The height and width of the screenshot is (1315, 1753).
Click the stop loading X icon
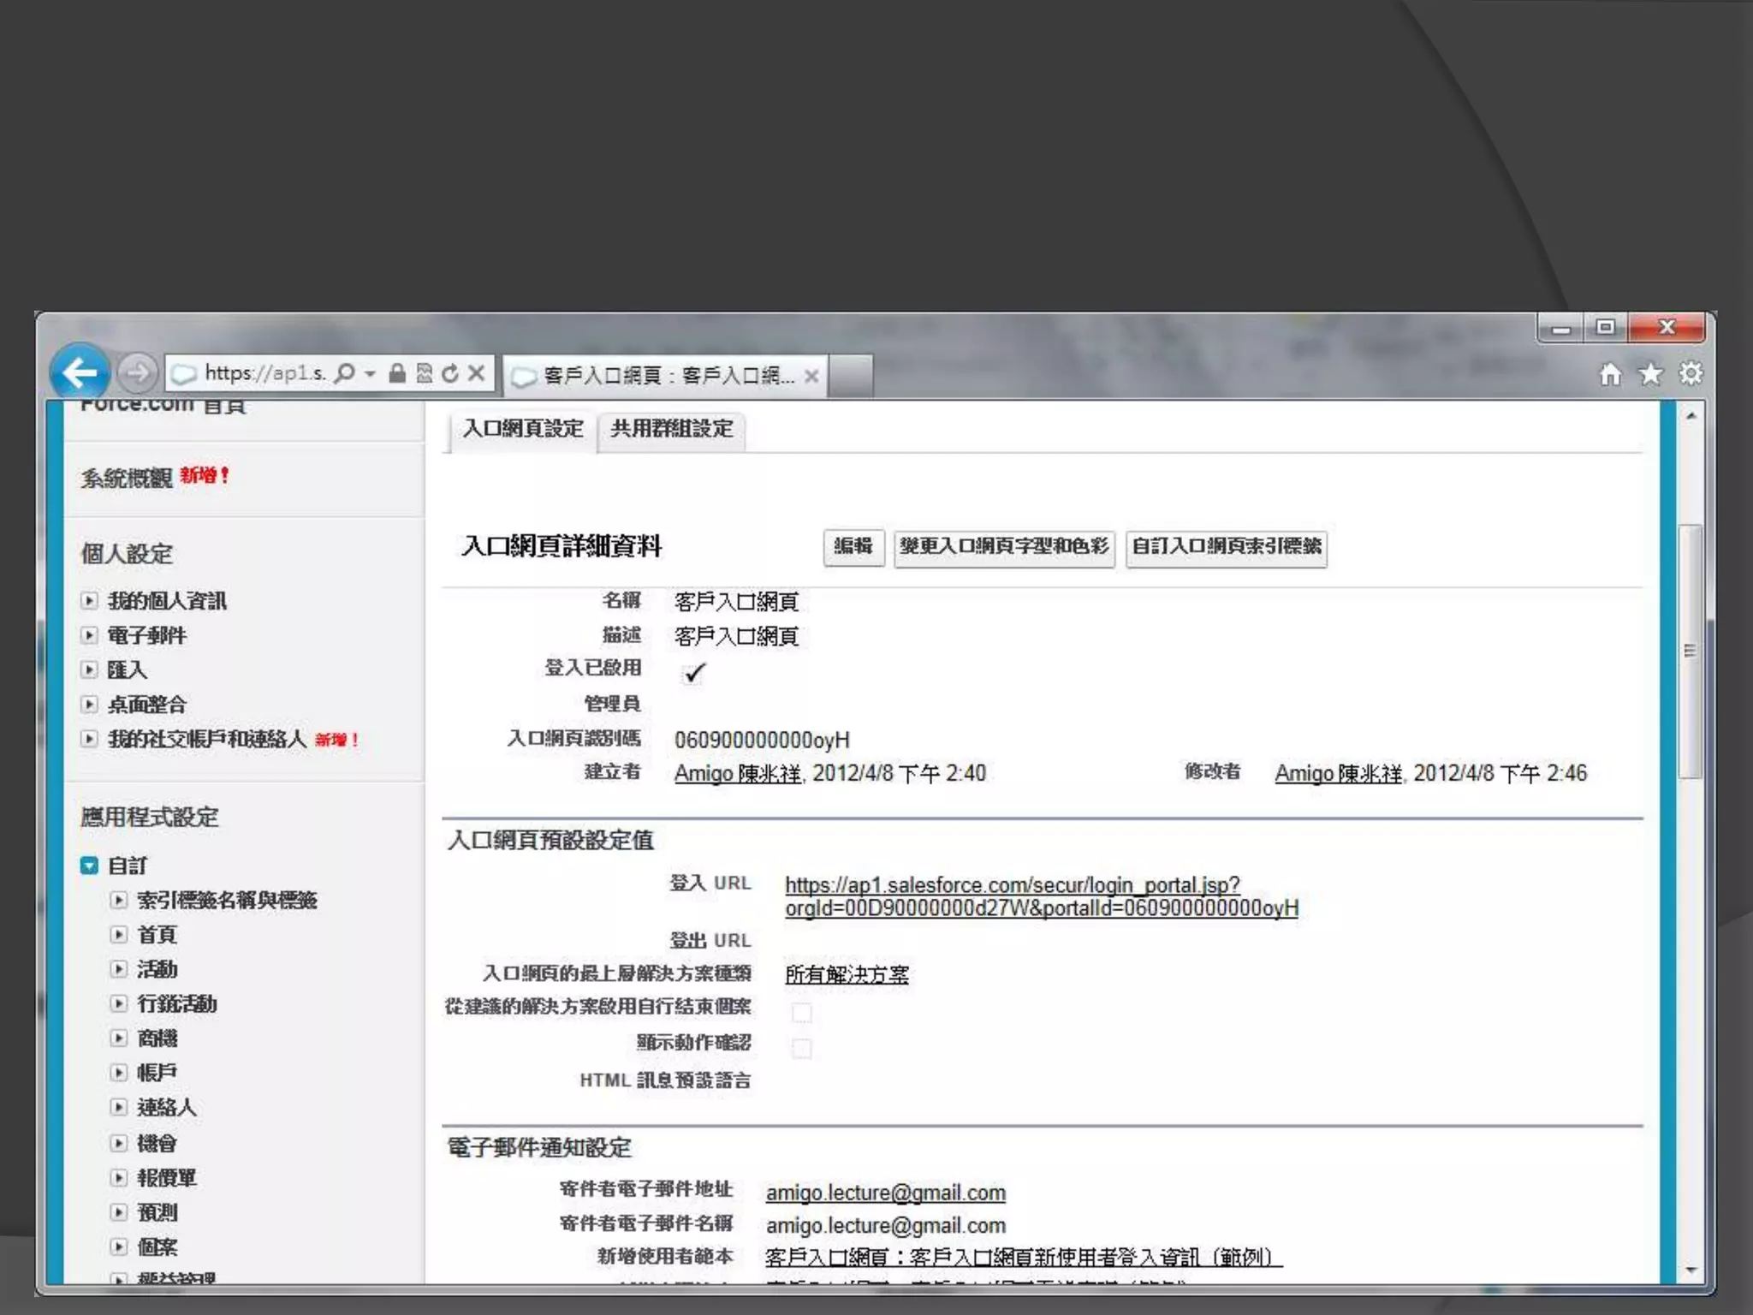[x=477, y=373]
